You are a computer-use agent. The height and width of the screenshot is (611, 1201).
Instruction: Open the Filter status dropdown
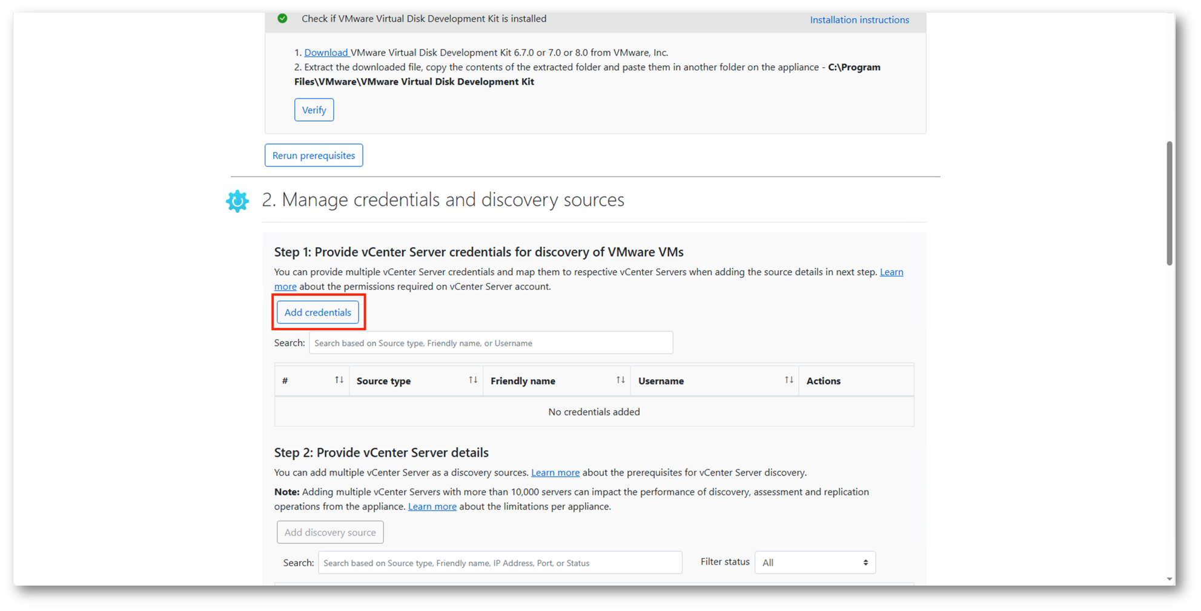[815, 563]
